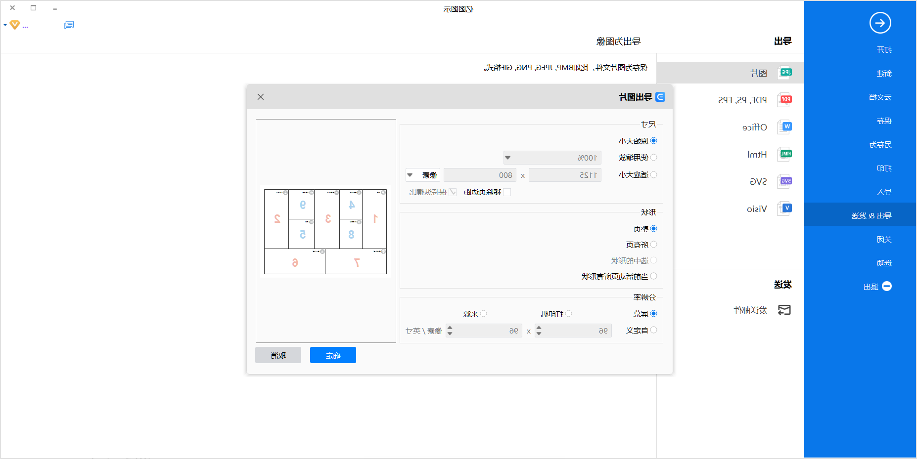Viewport: 917px width, 459px height.
Task: Click the 确定 confirm button
Action: point(333,355)
